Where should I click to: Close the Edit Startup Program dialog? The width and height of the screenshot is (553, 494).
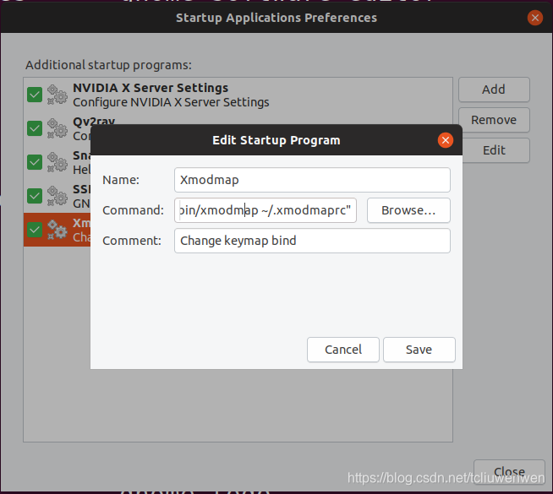(446, 140)
